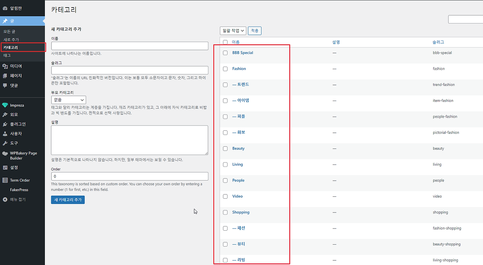Open the 일괄 작업 bulk actions dropdown
The image size is (483, 265).
(x=233, y=31)
